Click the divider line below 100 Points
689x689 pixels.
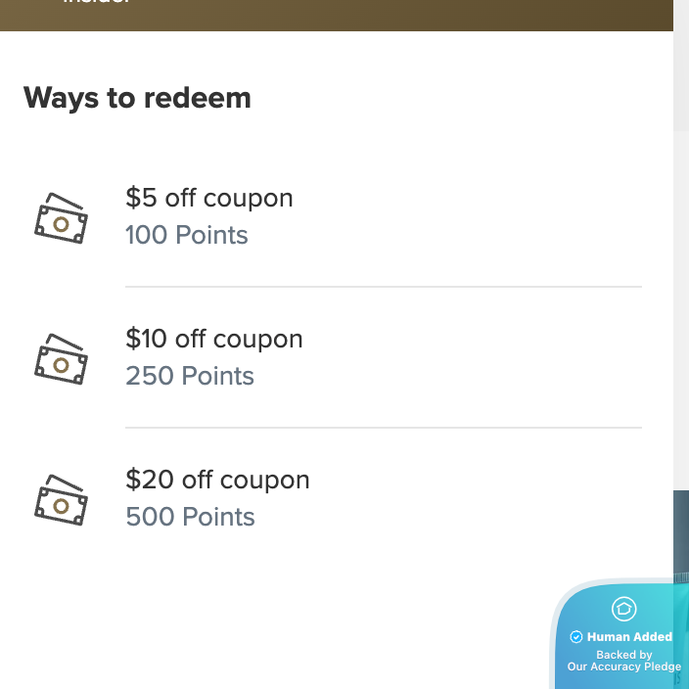coord(384,287)
